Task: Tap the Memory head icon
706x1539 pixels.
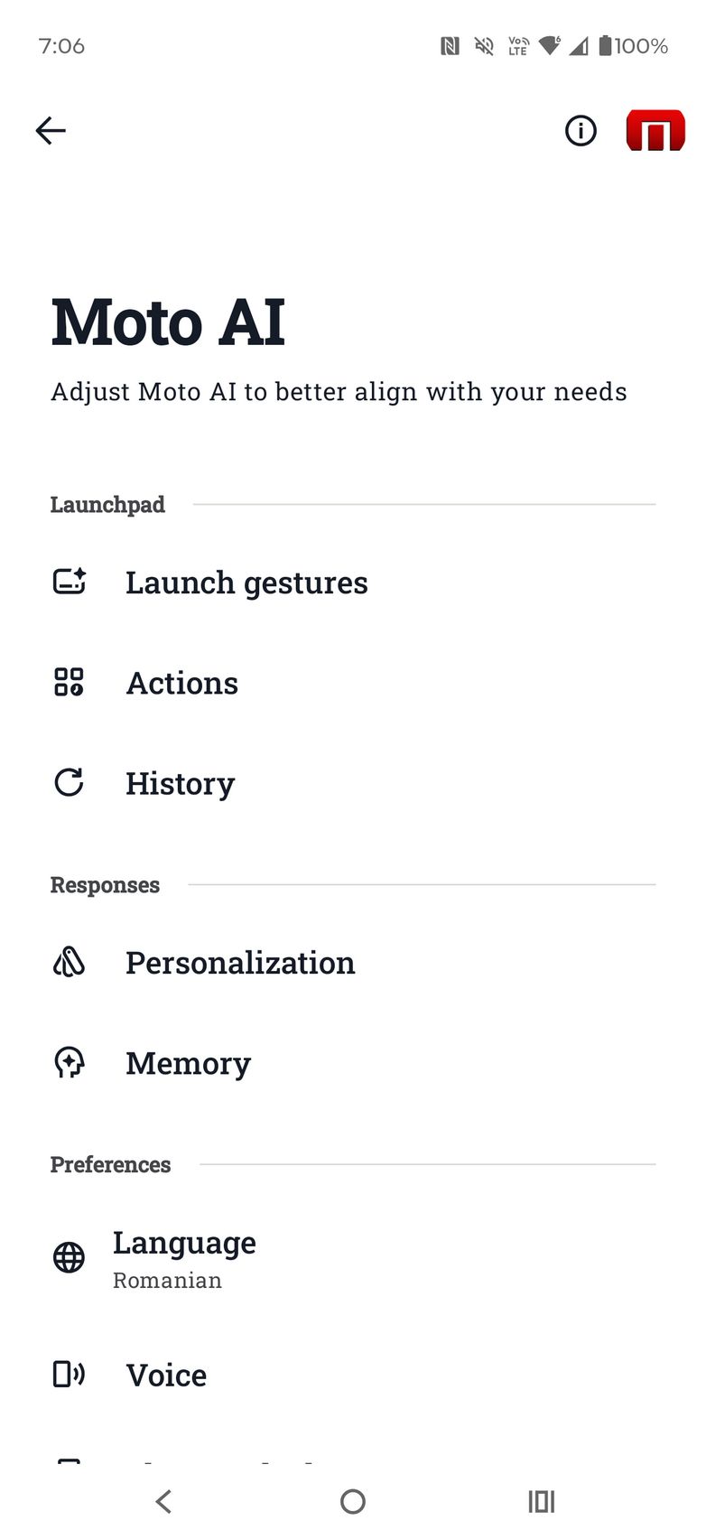Action: (x=69, y=1062)
